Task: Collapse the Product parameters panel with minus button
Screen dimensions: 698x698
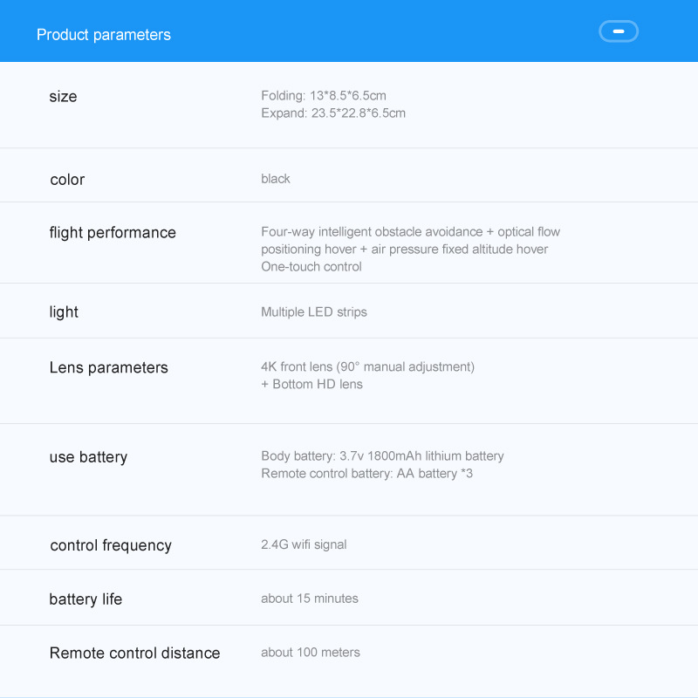Action: (619, 31)
